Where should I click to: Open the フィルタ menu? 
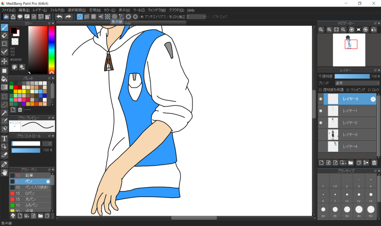coord(57,10)
